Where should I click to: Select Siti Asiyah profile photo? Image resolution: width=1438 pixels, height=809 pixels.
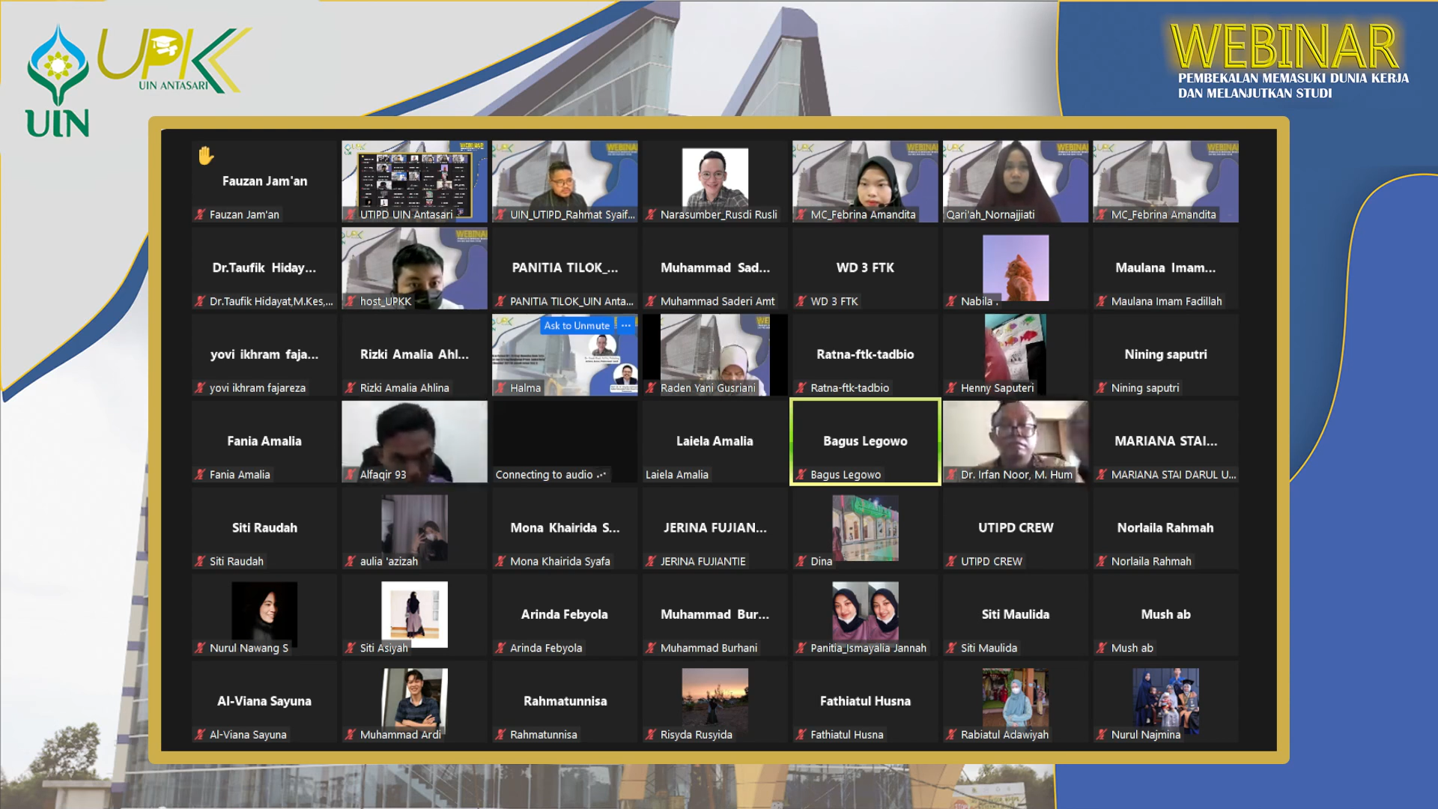point(414,614)
